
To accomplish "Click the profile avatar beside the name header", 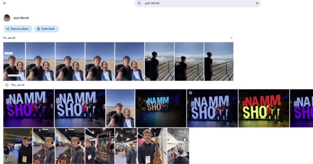I will (7, 18).
